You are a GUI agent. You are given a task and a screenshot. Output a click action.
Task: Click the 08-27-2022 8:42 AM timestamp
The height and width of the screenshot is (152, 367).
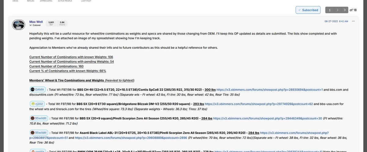[x=336, y=21]
